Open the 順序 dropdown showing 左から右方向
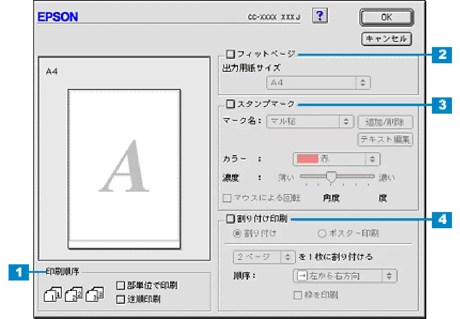Screen dimensions: 460x319 click(x=345, y=276)
